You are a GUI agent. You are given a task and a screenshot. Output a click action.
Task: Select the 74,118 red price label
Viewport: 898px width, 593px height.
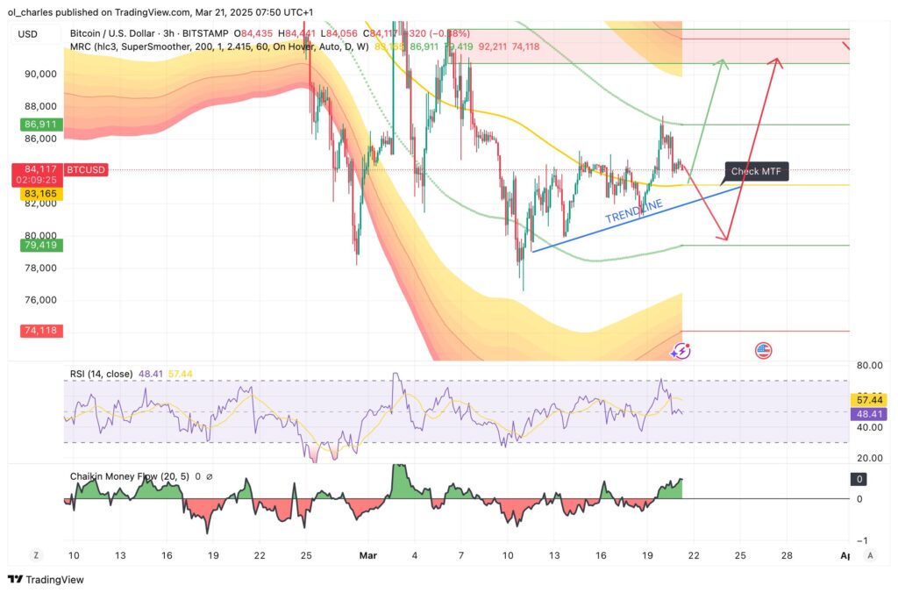click(39, 331)
